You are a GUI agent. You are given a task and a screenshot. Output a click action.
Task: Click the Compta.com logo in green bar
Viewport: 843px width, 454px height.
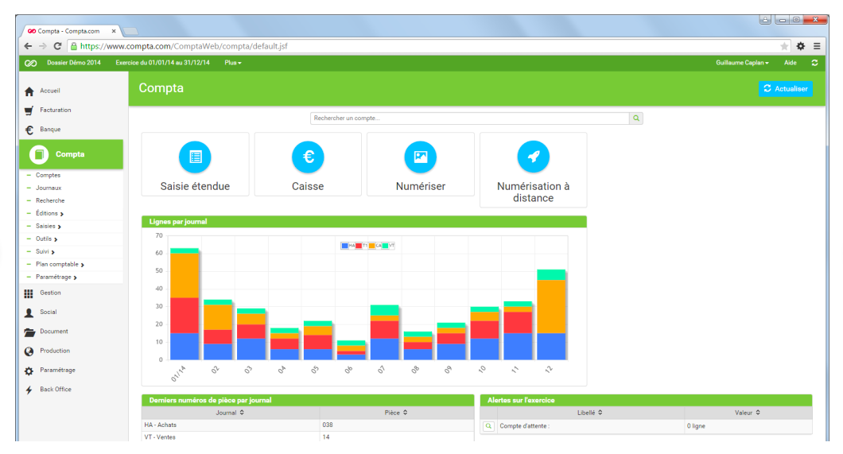(31, 63)
